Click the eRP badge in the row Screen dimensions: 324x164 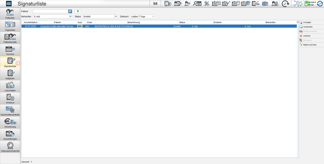coord(80,26)
